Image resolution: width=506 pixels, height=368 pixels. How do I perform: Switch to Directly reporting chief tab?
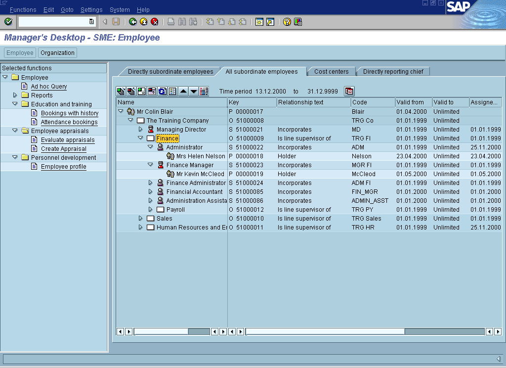tap(393, 72)
